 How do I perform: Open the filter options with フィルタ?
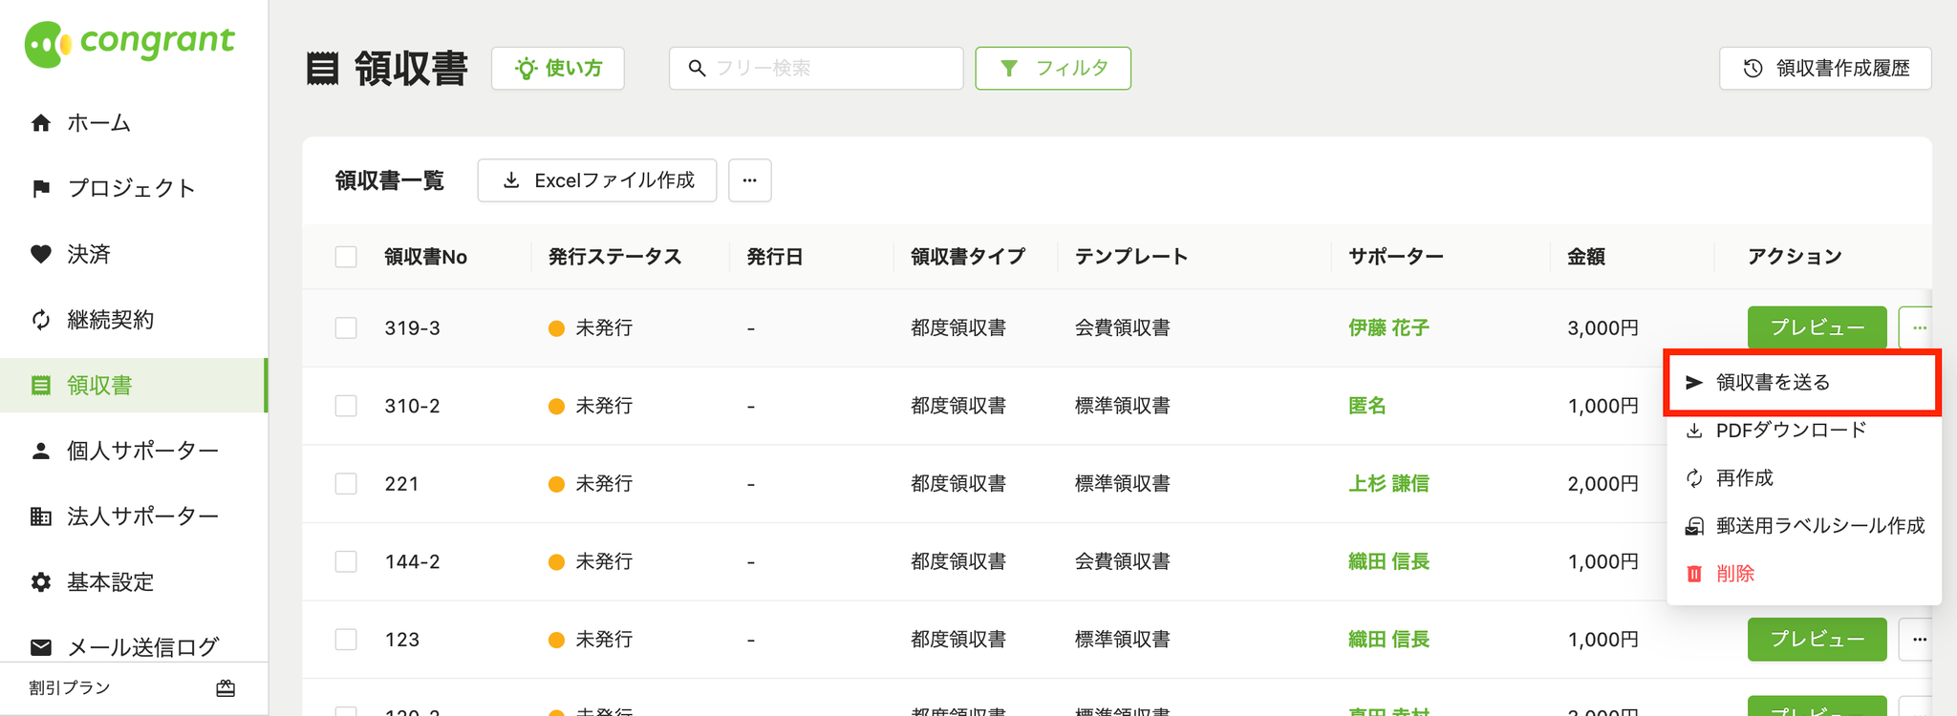coord(1053,69)
